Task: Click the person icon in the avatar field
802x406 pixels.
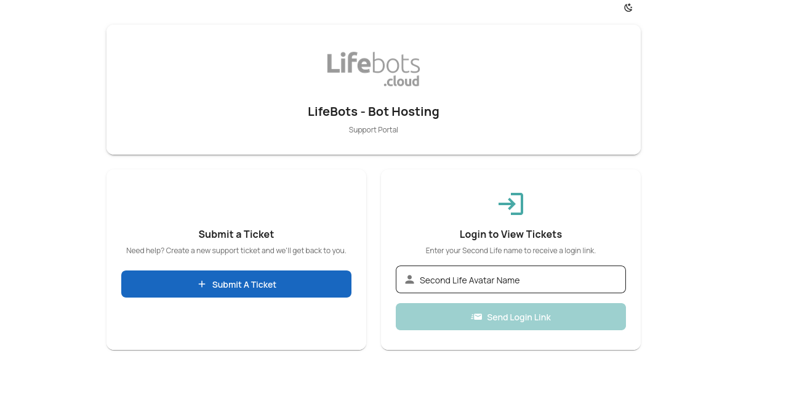Action: click(409, 279)
